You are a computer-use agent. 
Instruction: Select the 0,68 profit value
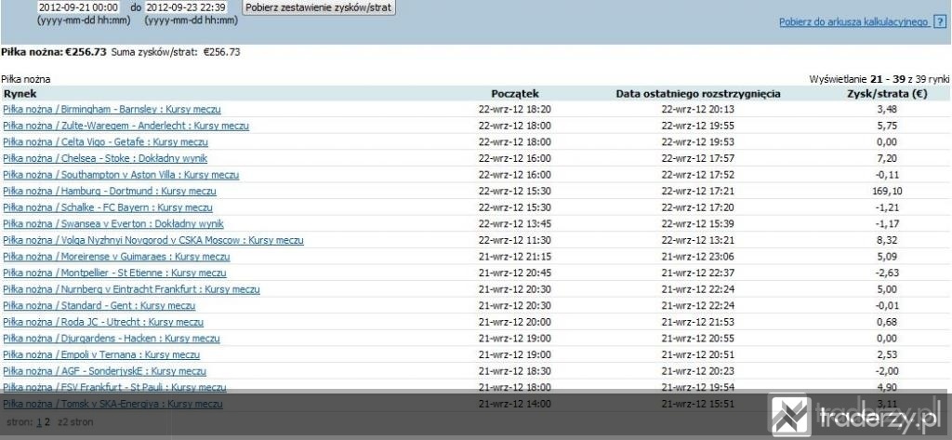click(887, 323)
